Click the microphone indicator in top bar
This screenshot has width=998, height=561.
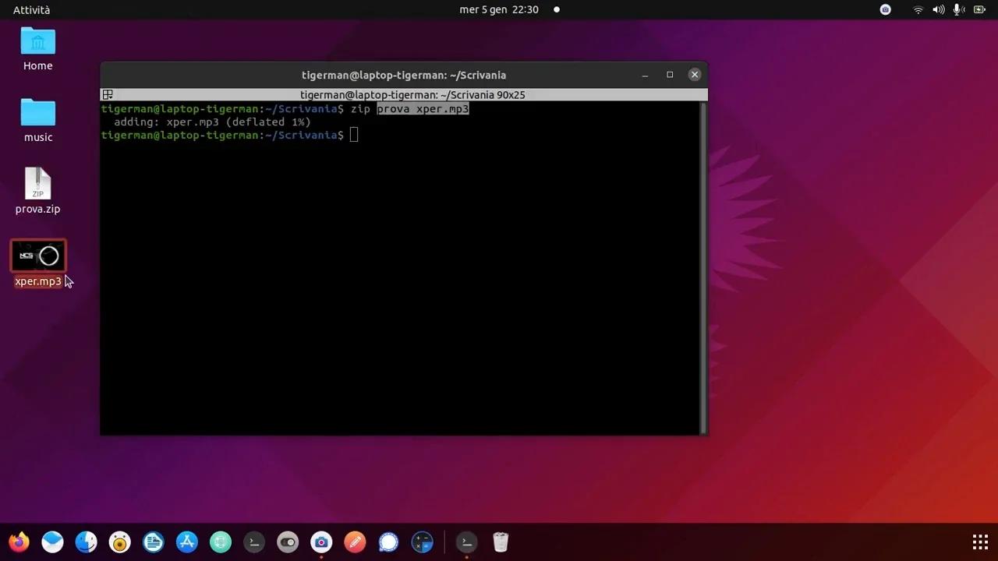click(959, 9)
